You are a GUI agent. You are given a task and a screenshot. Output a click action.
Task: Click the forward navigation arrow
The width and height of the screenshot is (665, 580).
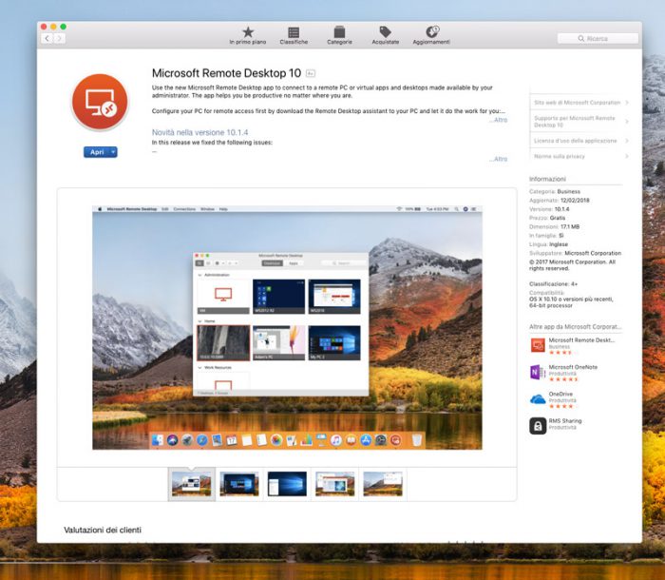[59, 39]
